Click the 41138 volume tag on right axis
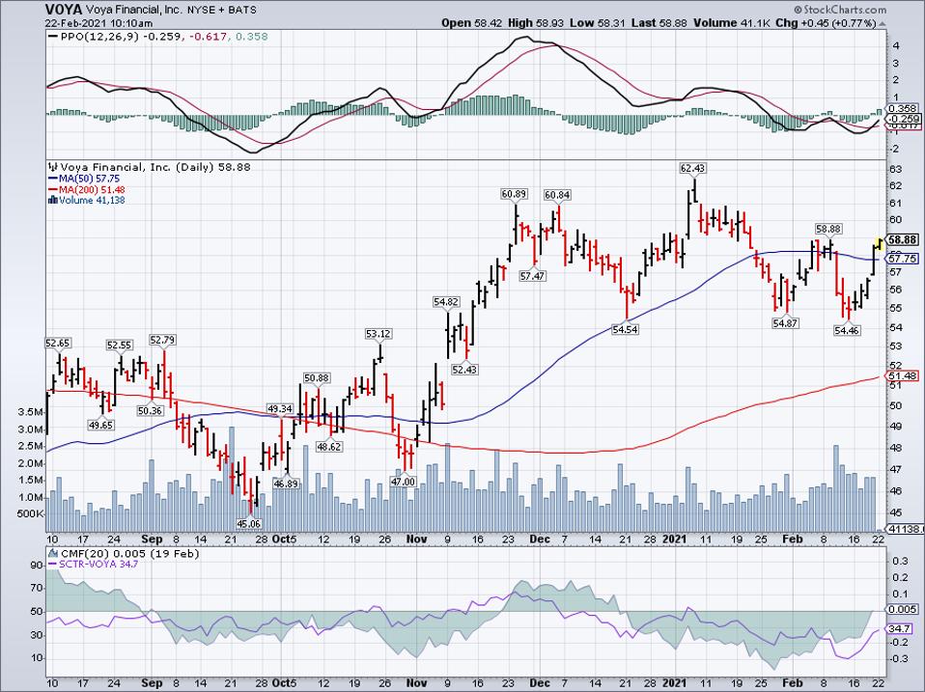This screenshot has height=692, width=925. tap(906, 530)
